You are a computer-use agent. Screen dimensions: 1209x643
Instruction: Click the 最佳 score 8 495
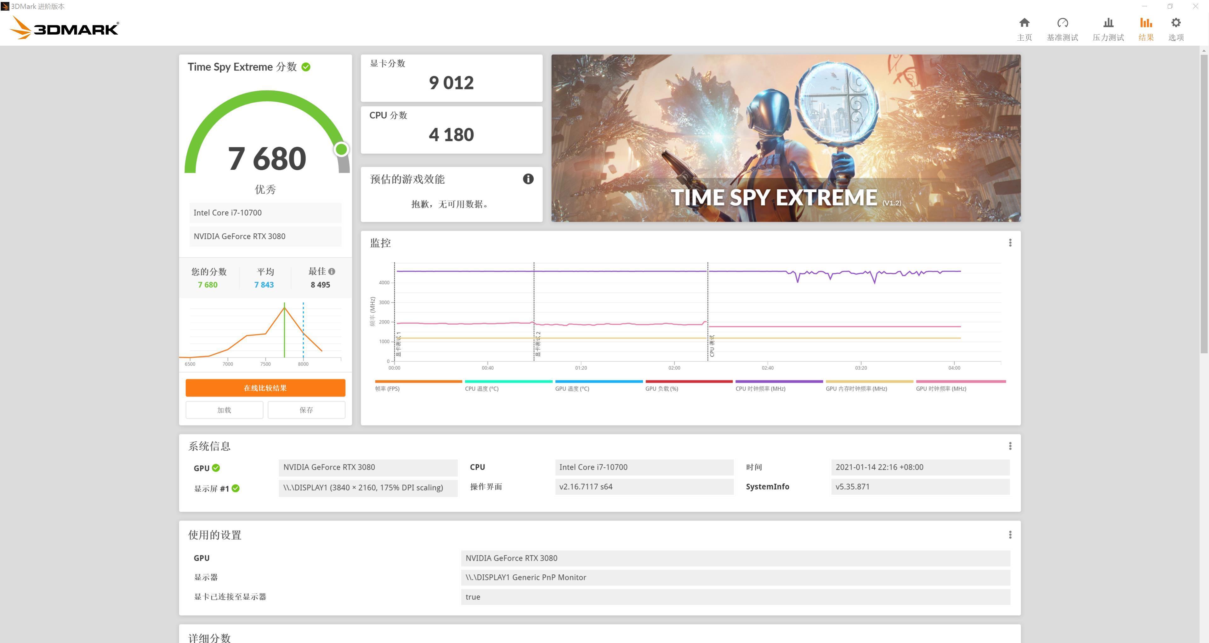tap(320, 285)
